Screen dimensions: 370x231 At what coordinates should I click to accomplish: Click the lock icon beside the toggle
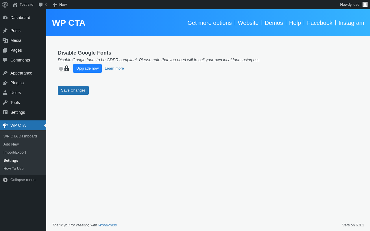(66, 68)
